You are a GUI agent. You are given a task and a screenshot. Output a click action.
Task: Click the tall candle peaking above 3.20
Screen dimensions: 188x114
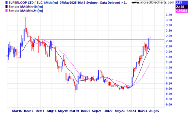tap(25, 25)
